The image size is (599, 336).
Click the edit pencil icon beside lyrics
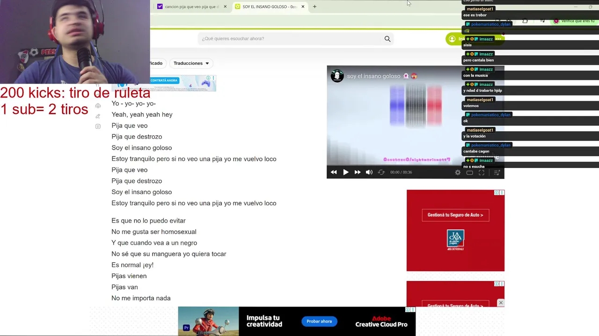pos(98,116)
